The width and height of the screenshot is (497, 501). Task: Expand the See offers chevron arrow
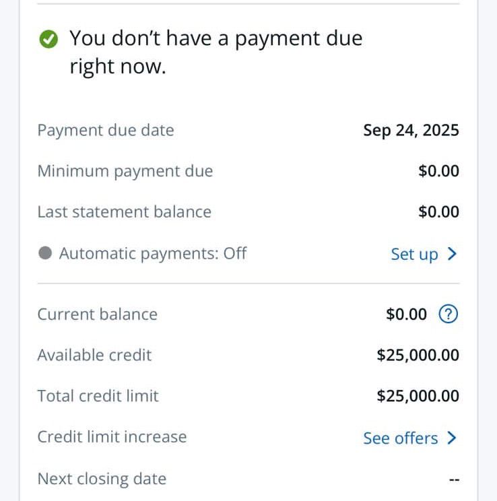pos(452,438)
